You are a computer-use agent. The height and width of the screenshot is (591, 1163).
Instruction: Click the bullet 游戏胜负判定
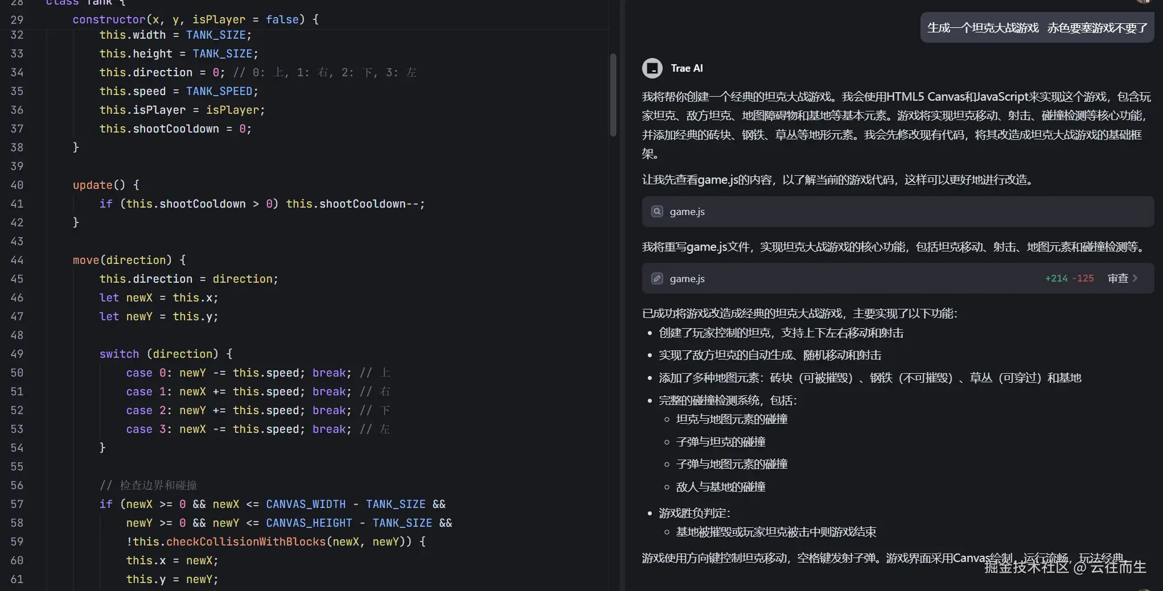pyautogui.click(x=694, y=513)
